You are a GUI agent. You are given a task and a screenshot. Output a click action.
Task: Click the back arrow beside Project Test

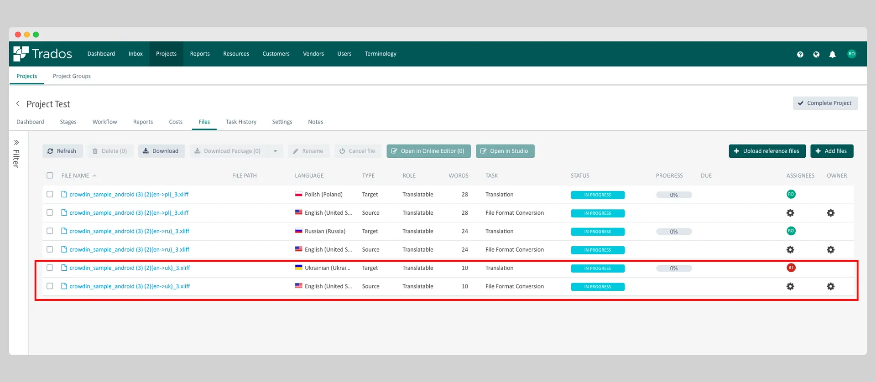(18, 103)
